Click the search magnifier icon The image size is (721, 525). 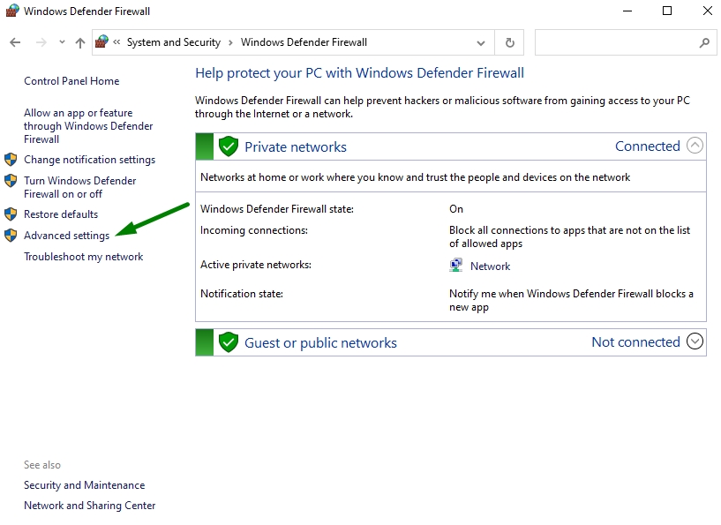pyautogui.click(x=704, y=42)
